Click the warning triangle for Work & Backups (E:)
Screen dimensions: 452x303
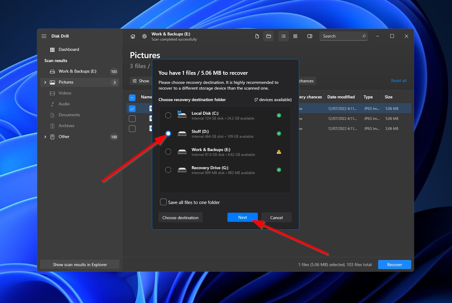[279, 152]
